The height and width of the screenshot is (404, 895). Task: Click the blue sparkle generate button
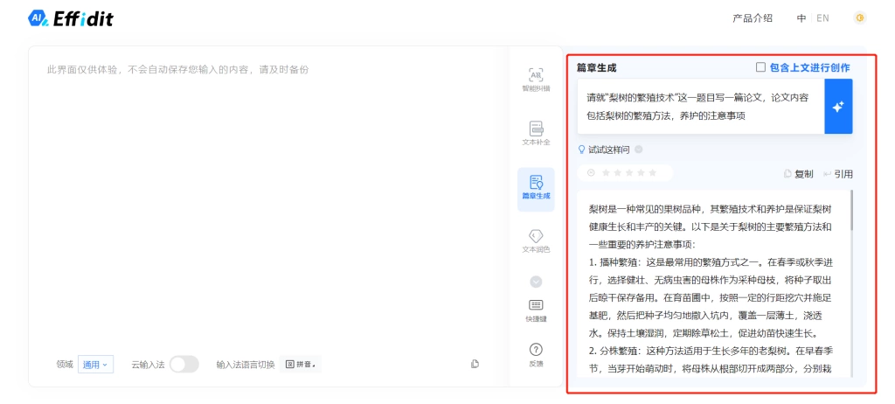click(838, 107)
